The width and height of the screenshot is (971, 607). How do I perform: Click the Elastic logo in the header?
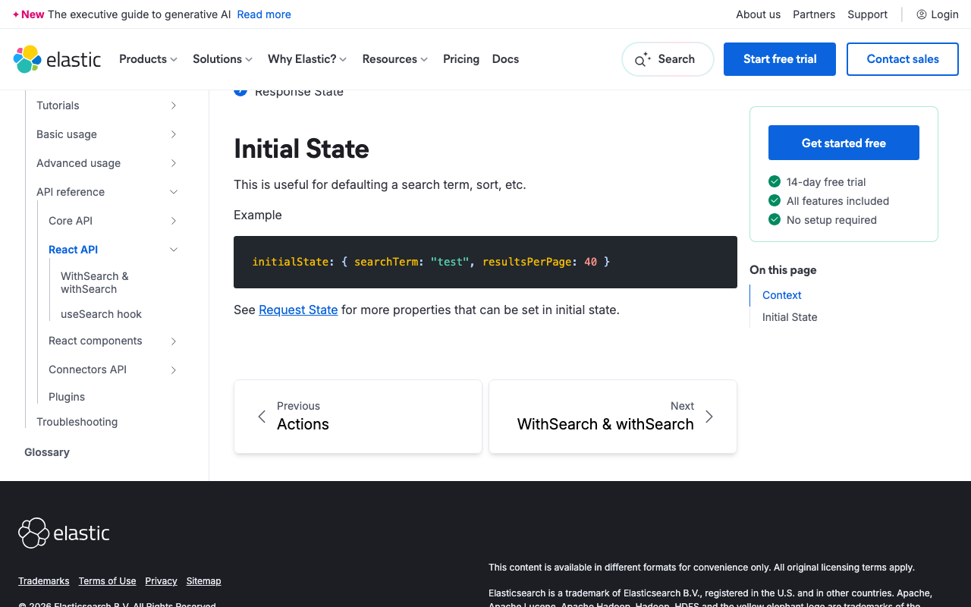point(57,58)
